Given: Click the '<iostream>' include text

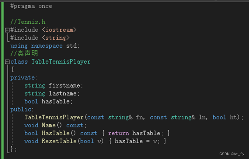Looking at the screenshot, I should [59, 30].
